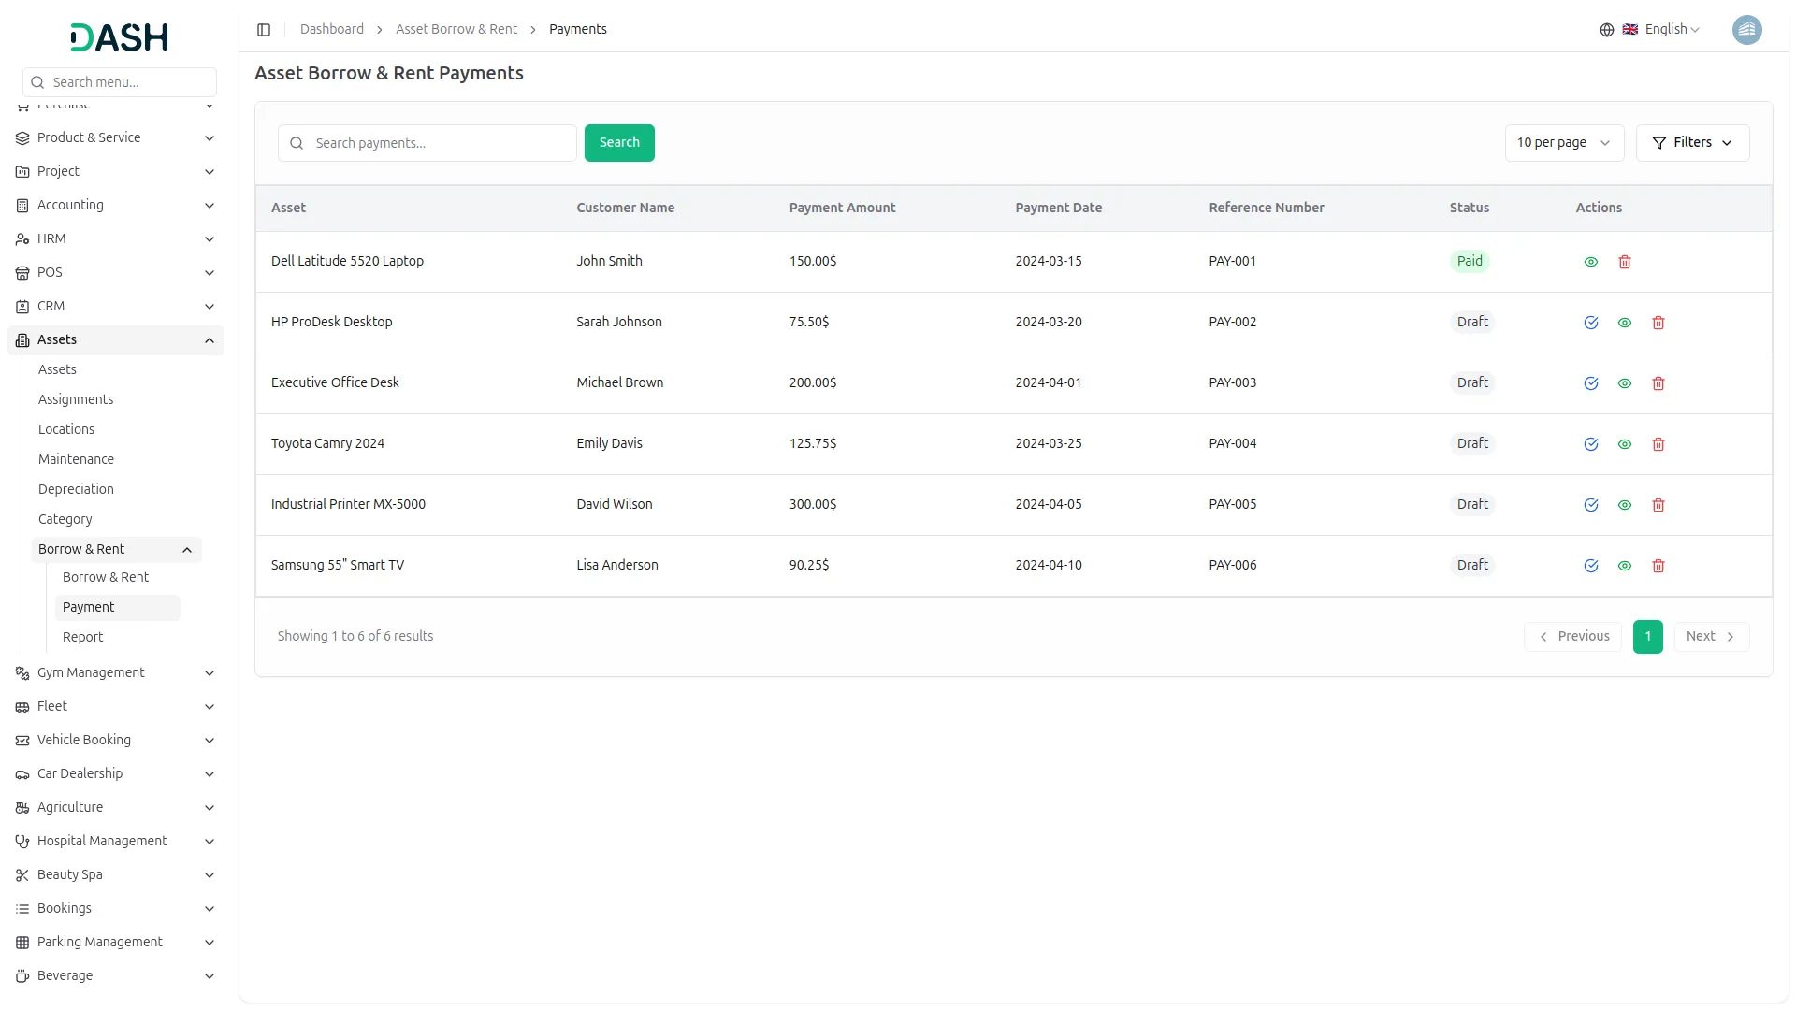Click the globe language icon
The image size is (1796, 1010).
point(1607,30)
